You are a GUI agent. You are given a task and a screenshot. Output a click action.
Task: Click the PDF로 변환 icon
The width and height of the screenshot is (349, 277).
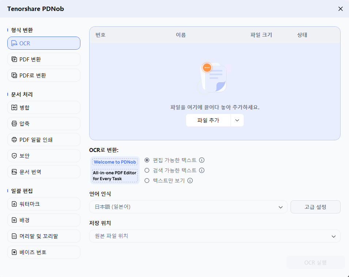(x=14, y=75)
